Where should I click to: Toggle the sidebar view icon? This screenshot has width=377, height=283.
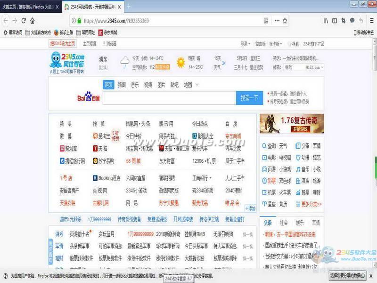click(335, 21)
